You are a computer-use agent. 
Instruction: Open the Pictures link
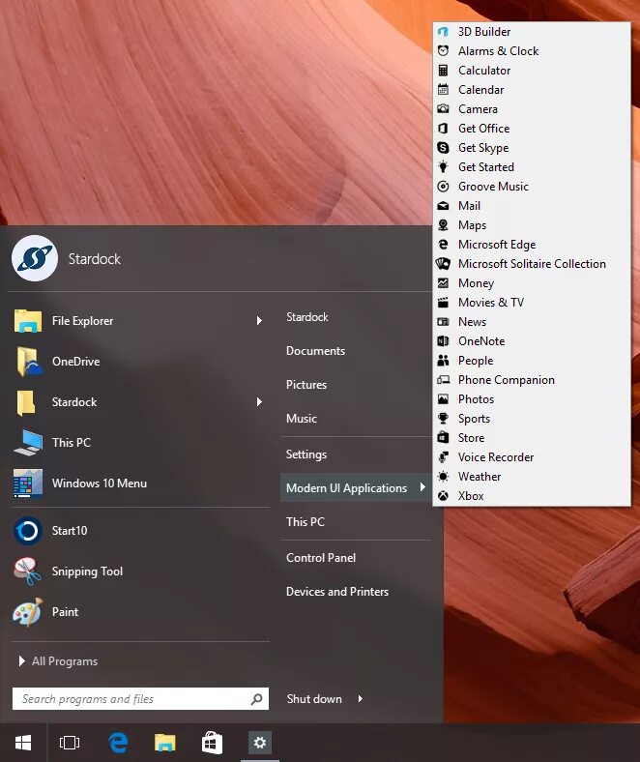click(x=306, y=385)
